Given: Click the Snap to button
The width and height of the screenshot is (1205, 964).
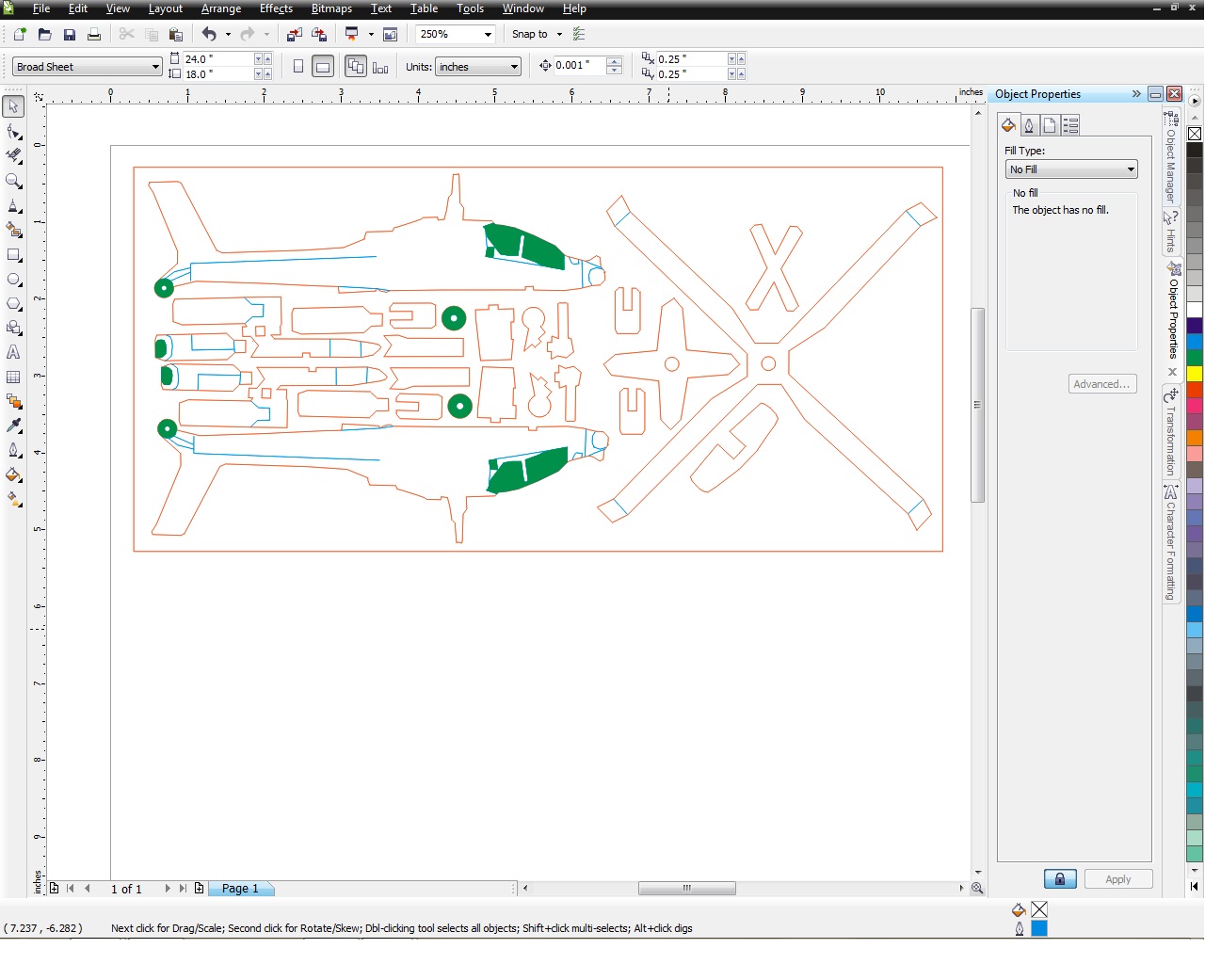Looking at the screenshot, I should coord(530,35).
